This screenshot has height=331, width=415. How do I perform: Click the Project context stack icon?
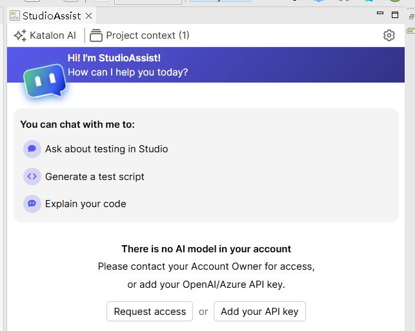[x=96, y=35]
